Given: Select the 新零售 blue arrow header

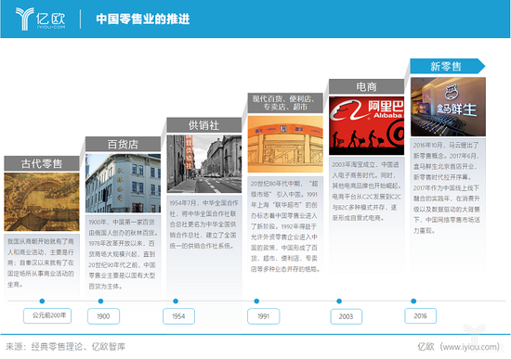Looking at the screenshot, I should (447, 67).
